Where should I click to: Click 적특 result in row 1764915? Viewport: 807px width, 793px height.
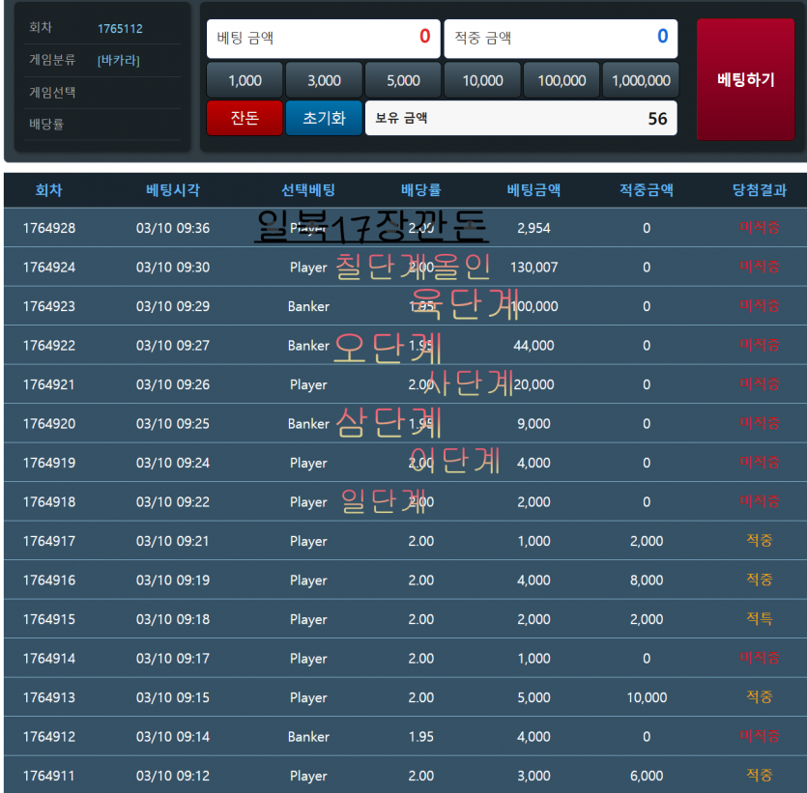[760, 618]
